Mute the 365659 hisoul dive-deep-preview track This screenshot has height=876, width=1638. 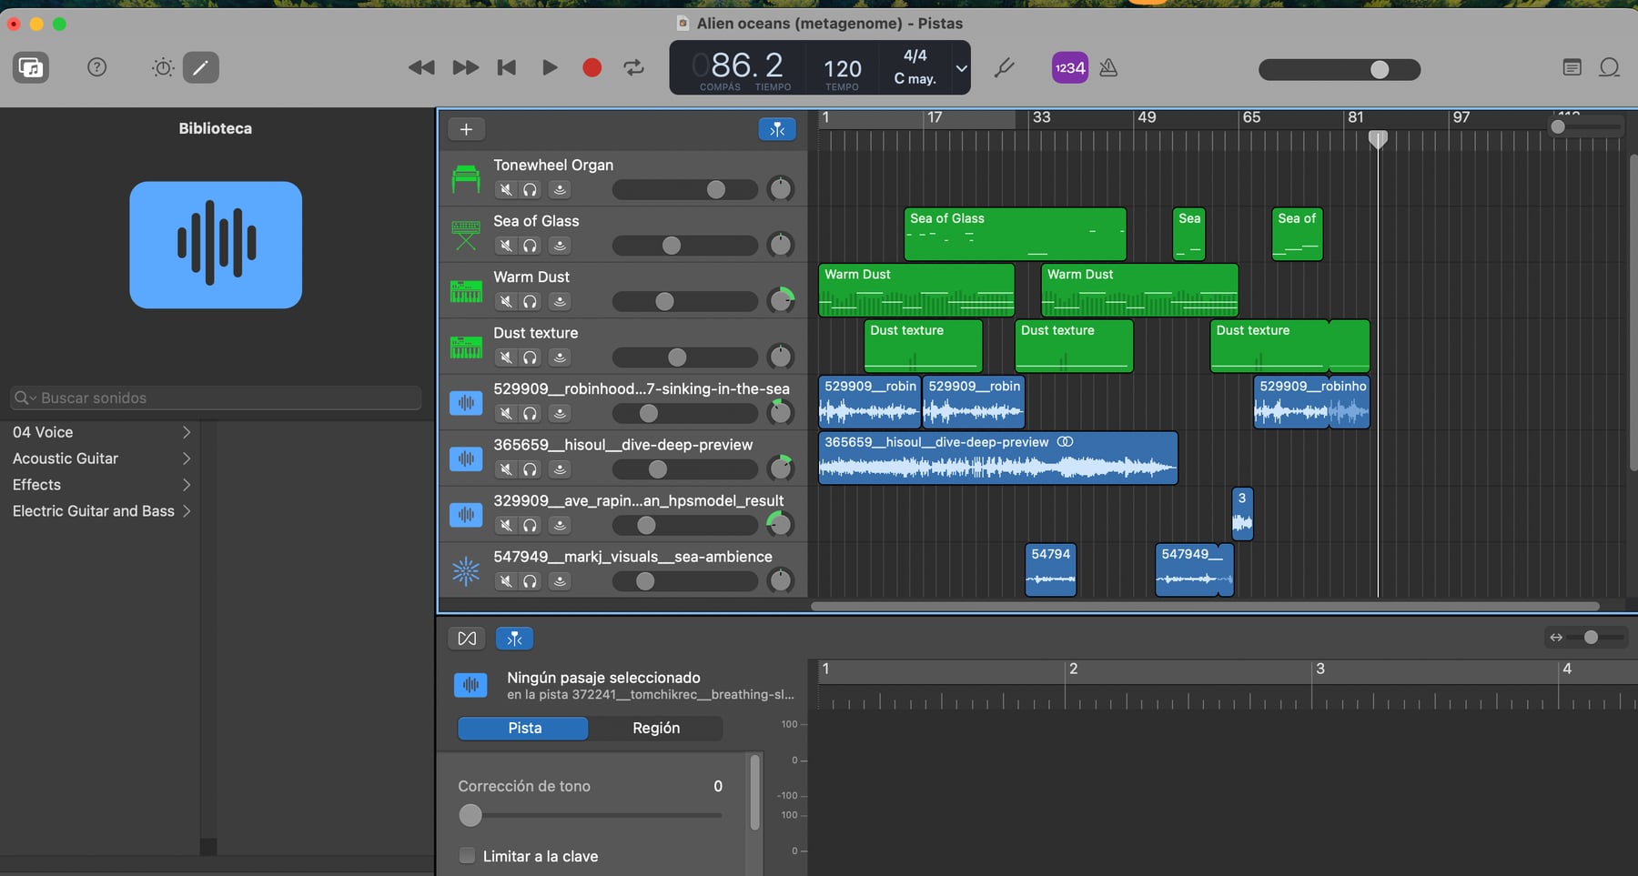tap(506, 469)
